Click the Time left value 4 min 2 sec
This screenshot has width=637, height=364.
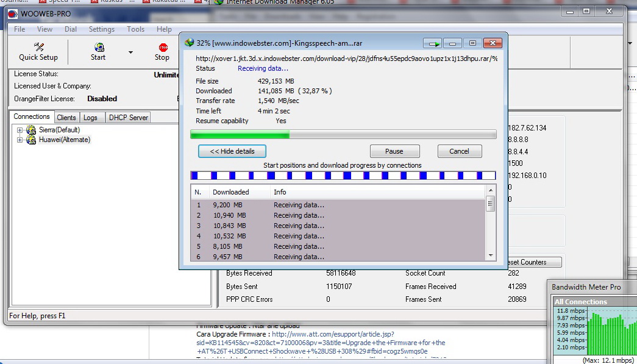click(274, 111)
